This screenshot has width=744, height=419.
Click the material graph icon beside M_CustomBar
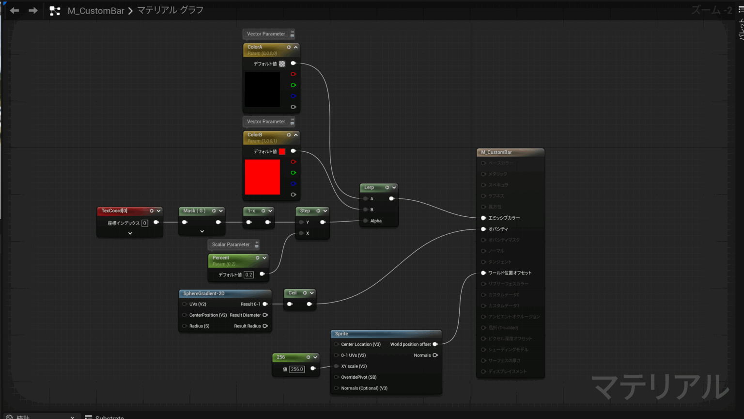click(55, 11)
